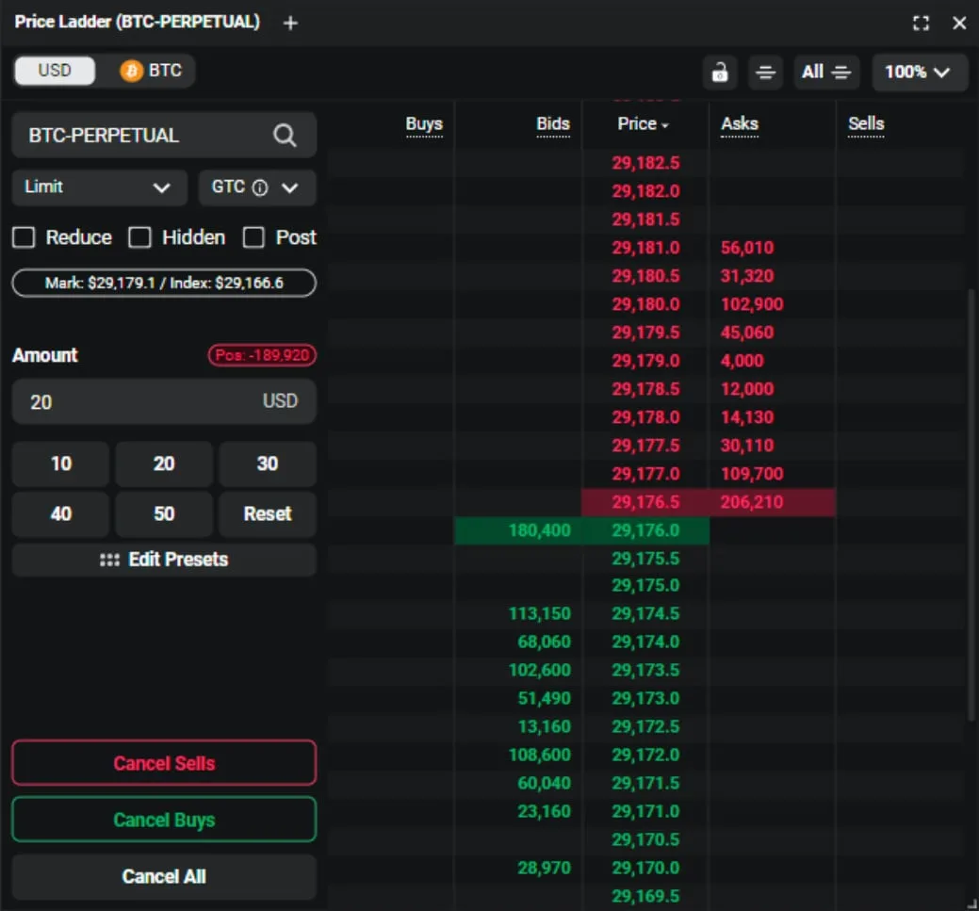
Task: Switch amount currency to USD
Action: coord(55,71)
